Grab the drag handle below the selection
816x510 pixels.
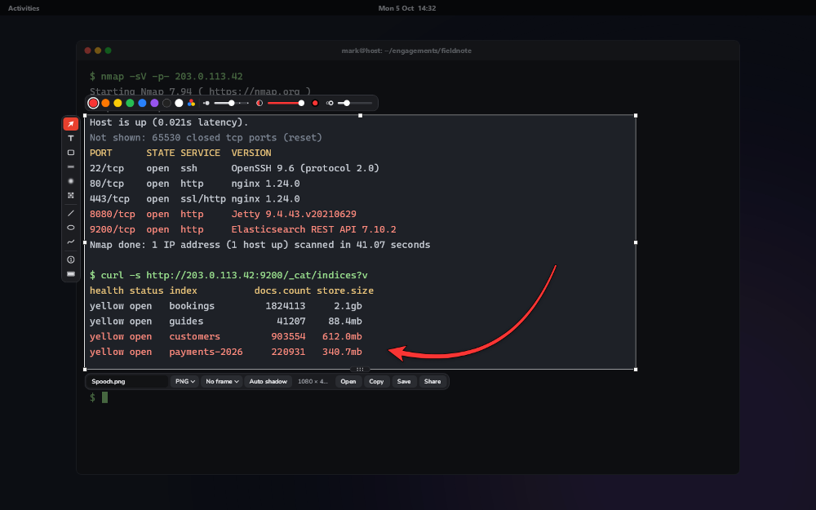point(360,370)
